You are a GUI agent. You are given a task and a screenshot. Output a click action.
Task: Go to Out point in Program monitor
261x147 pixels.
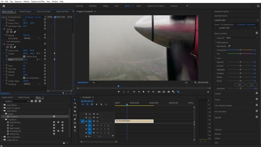coord(153,91)
